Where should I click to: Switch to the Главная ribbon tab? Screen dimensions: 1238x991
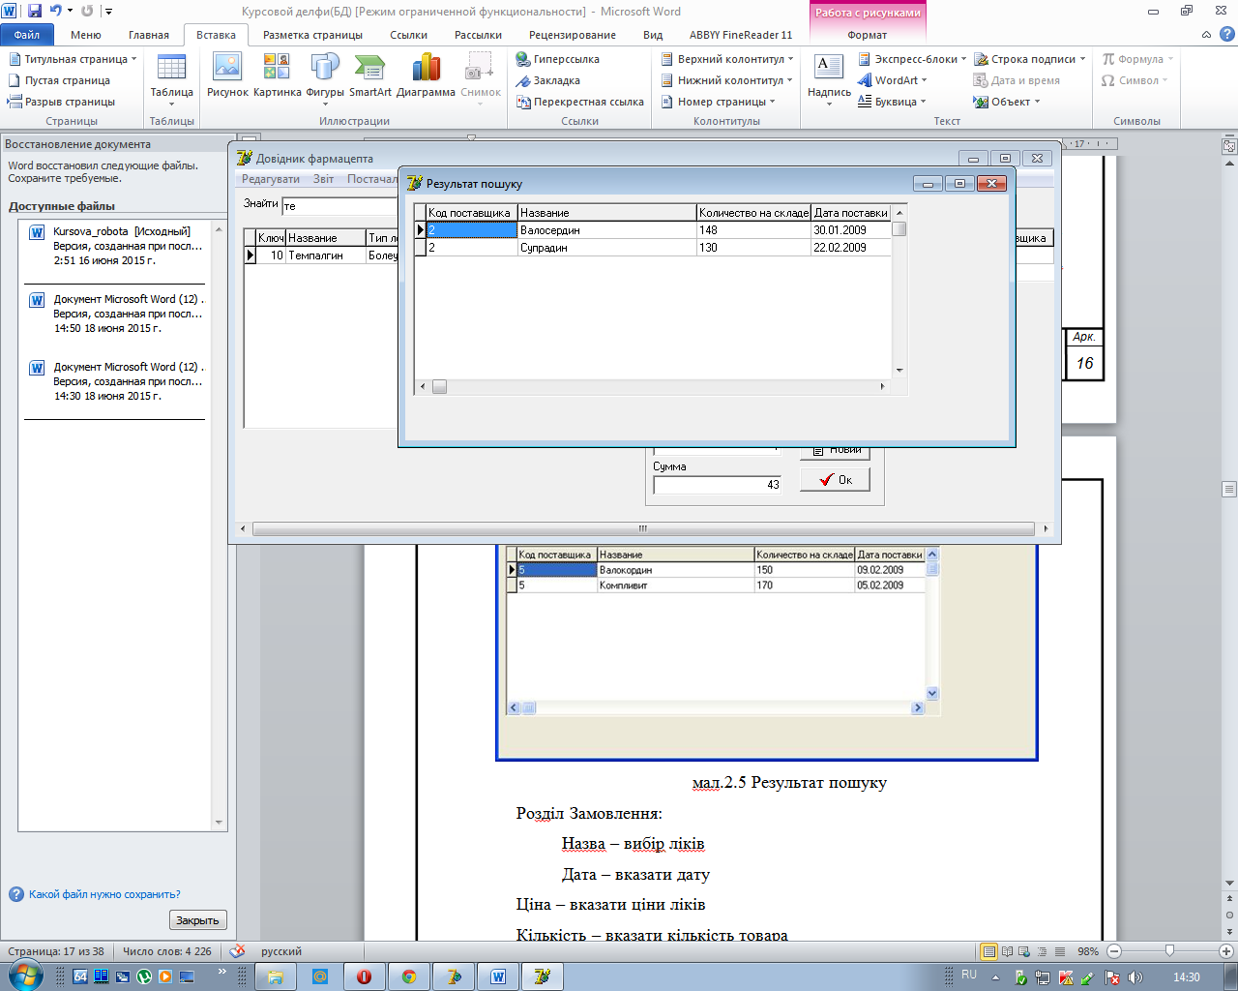(x=149, y=35)
